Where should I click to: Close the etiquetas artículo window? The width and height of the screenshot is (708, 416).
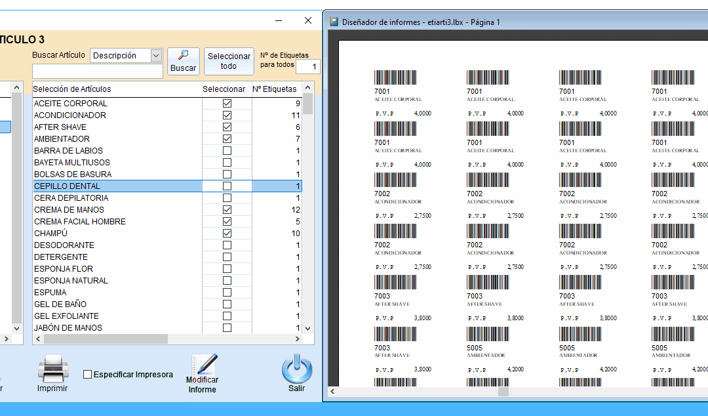pyautogui.click(x=308, y=20)
